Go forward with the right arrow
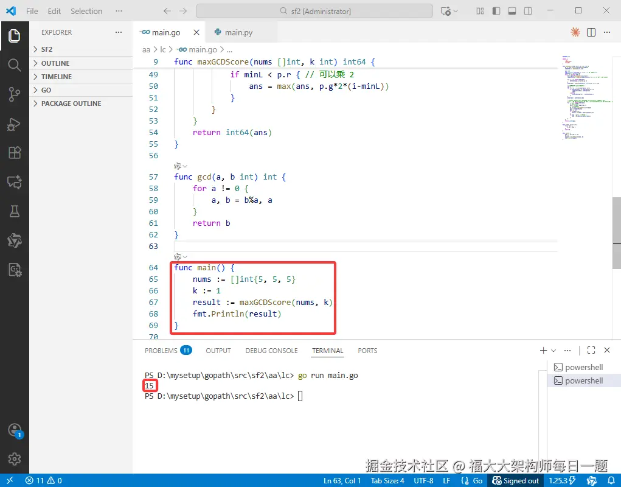Image resolution: width=621 pixels, height=487 pixels. [183, 11]
